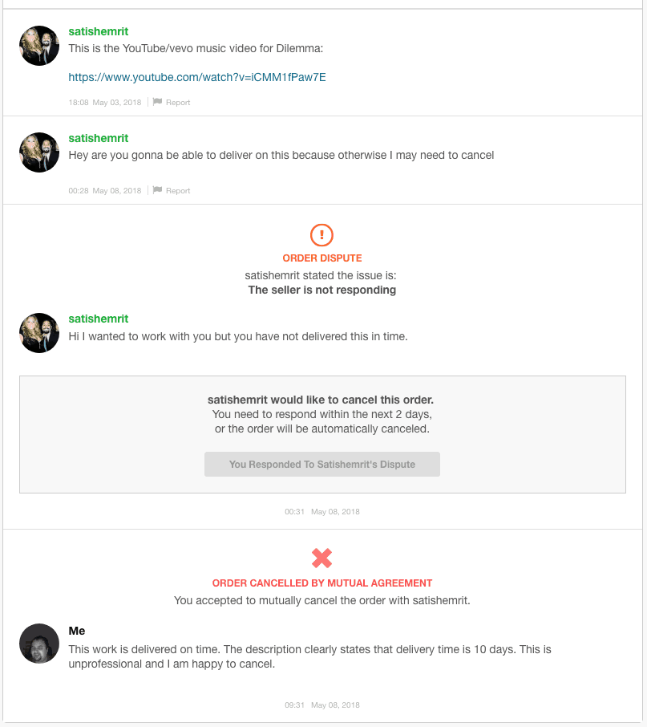Screen dimensions: 647x727
Task: Click 'You Responded To Satishemrit's Dispute' button
Action: pyautogui.click(x=322, y=464)
